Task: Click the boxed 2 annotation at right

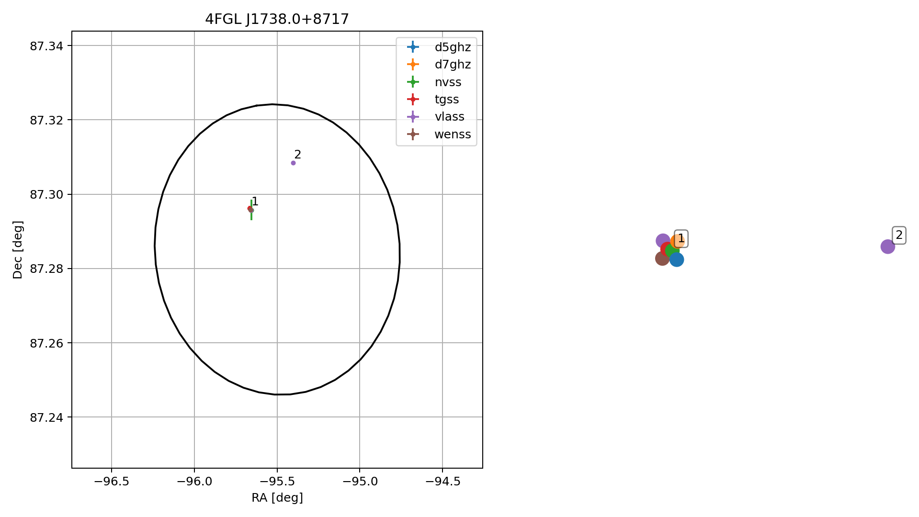Action: [899, 235]
